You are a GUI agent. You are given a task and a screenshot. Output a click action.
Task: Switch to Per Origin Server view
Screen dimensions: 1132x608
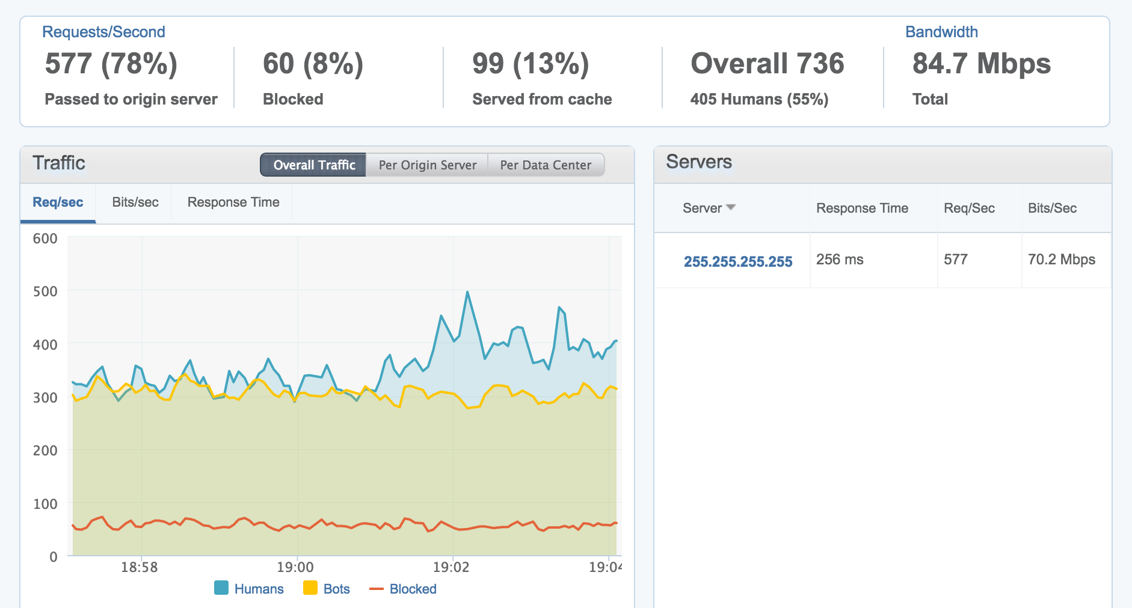427,165
